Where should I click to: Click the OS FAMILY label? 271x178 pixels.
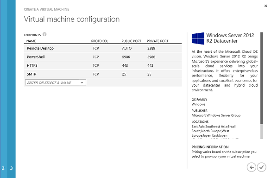(199, 100)
